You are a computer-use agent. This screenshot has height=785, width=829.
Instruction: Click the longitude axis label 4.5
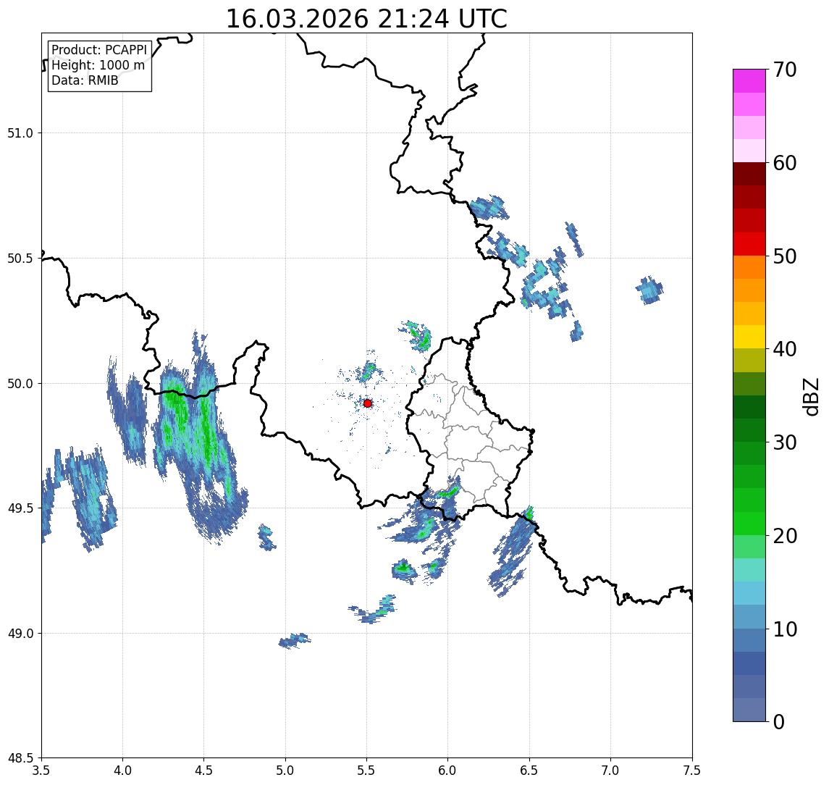tap(204, 771)
